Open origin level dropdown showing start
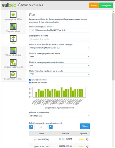The image size is (115, 148). pos(59,57)
